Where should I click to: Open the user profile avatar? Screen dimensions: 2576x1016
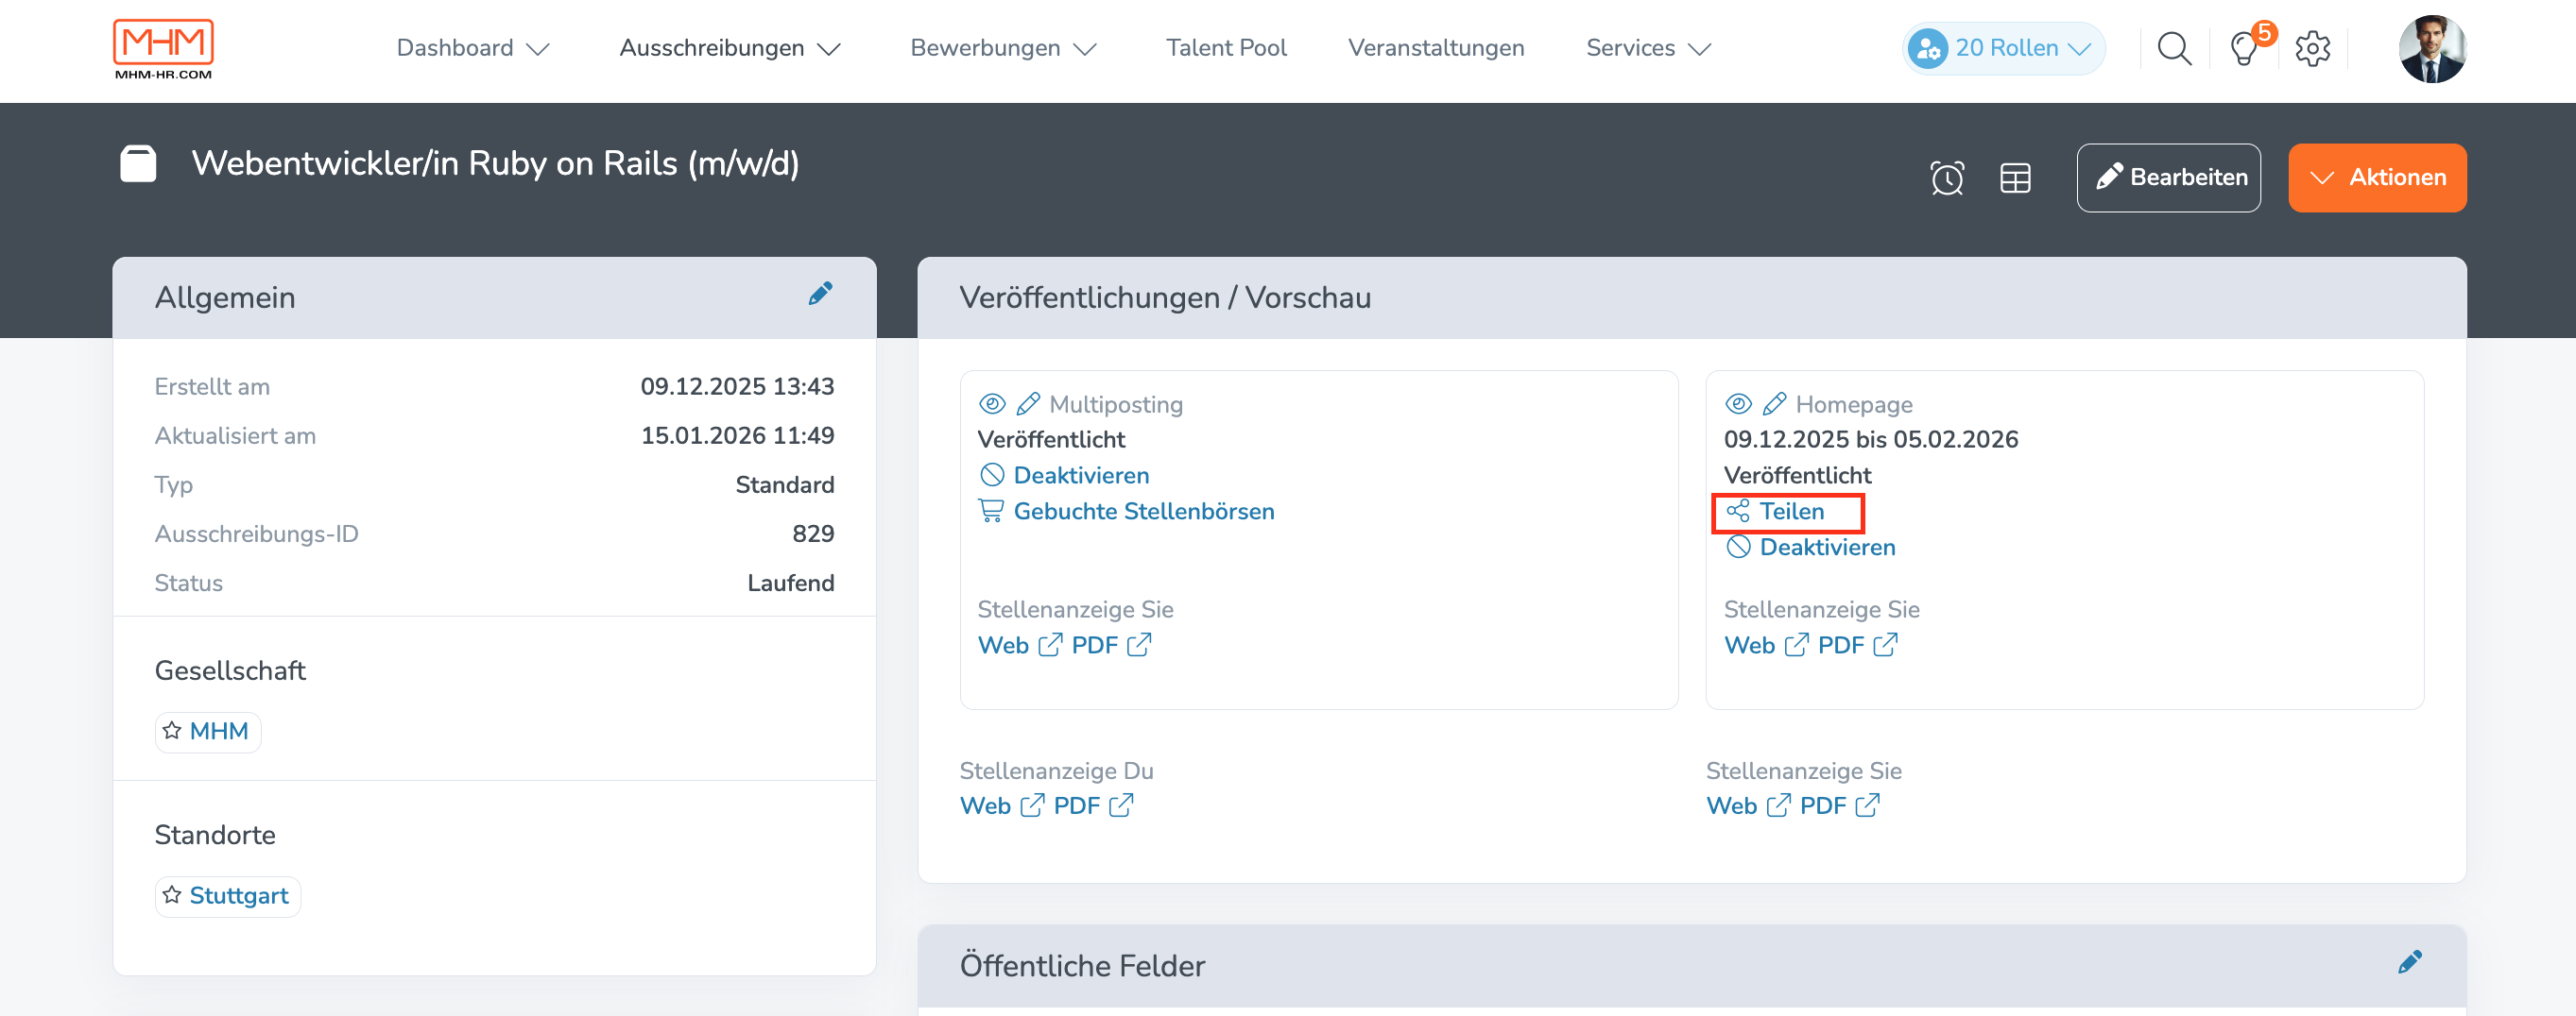click(2431, 48)
